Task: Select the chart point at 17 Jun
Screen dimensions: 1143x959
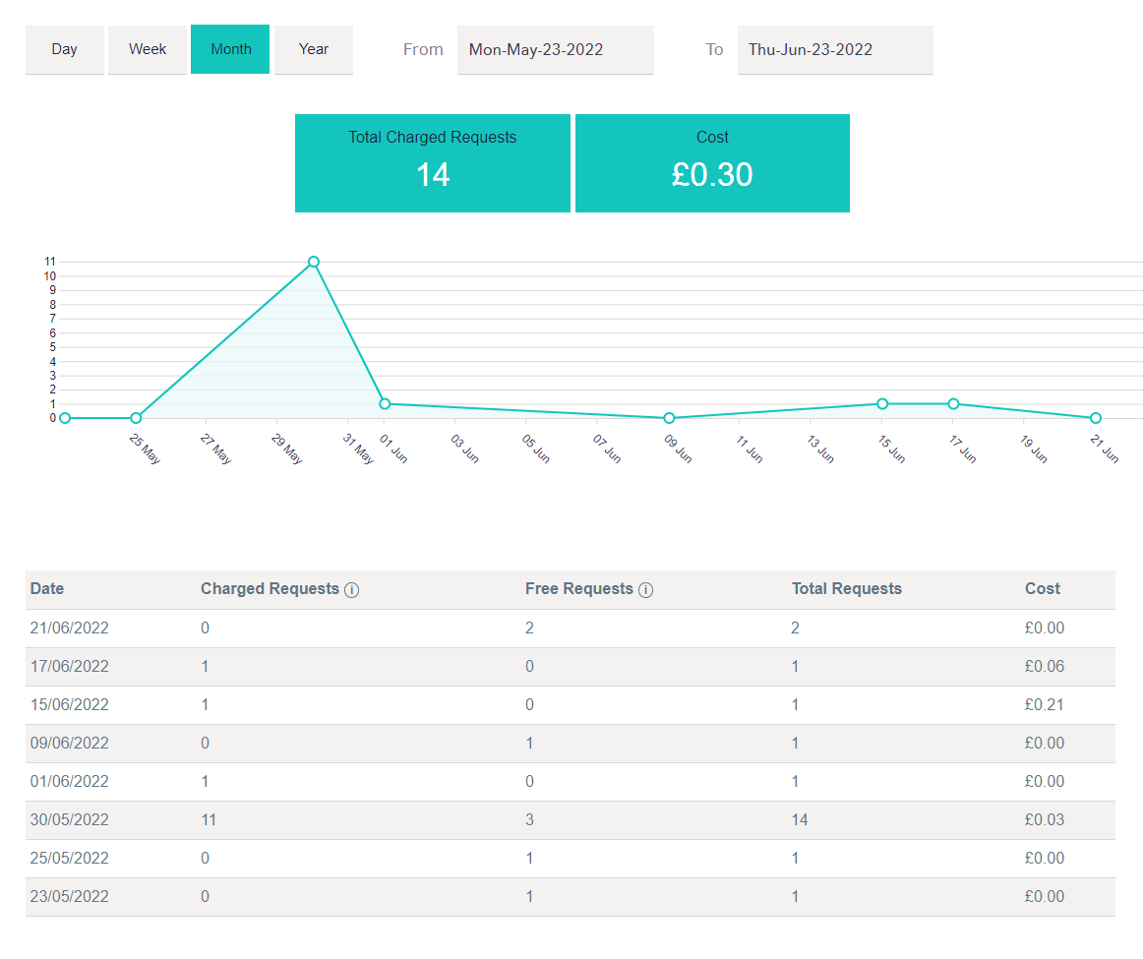Action: click(x=953, y=403)
